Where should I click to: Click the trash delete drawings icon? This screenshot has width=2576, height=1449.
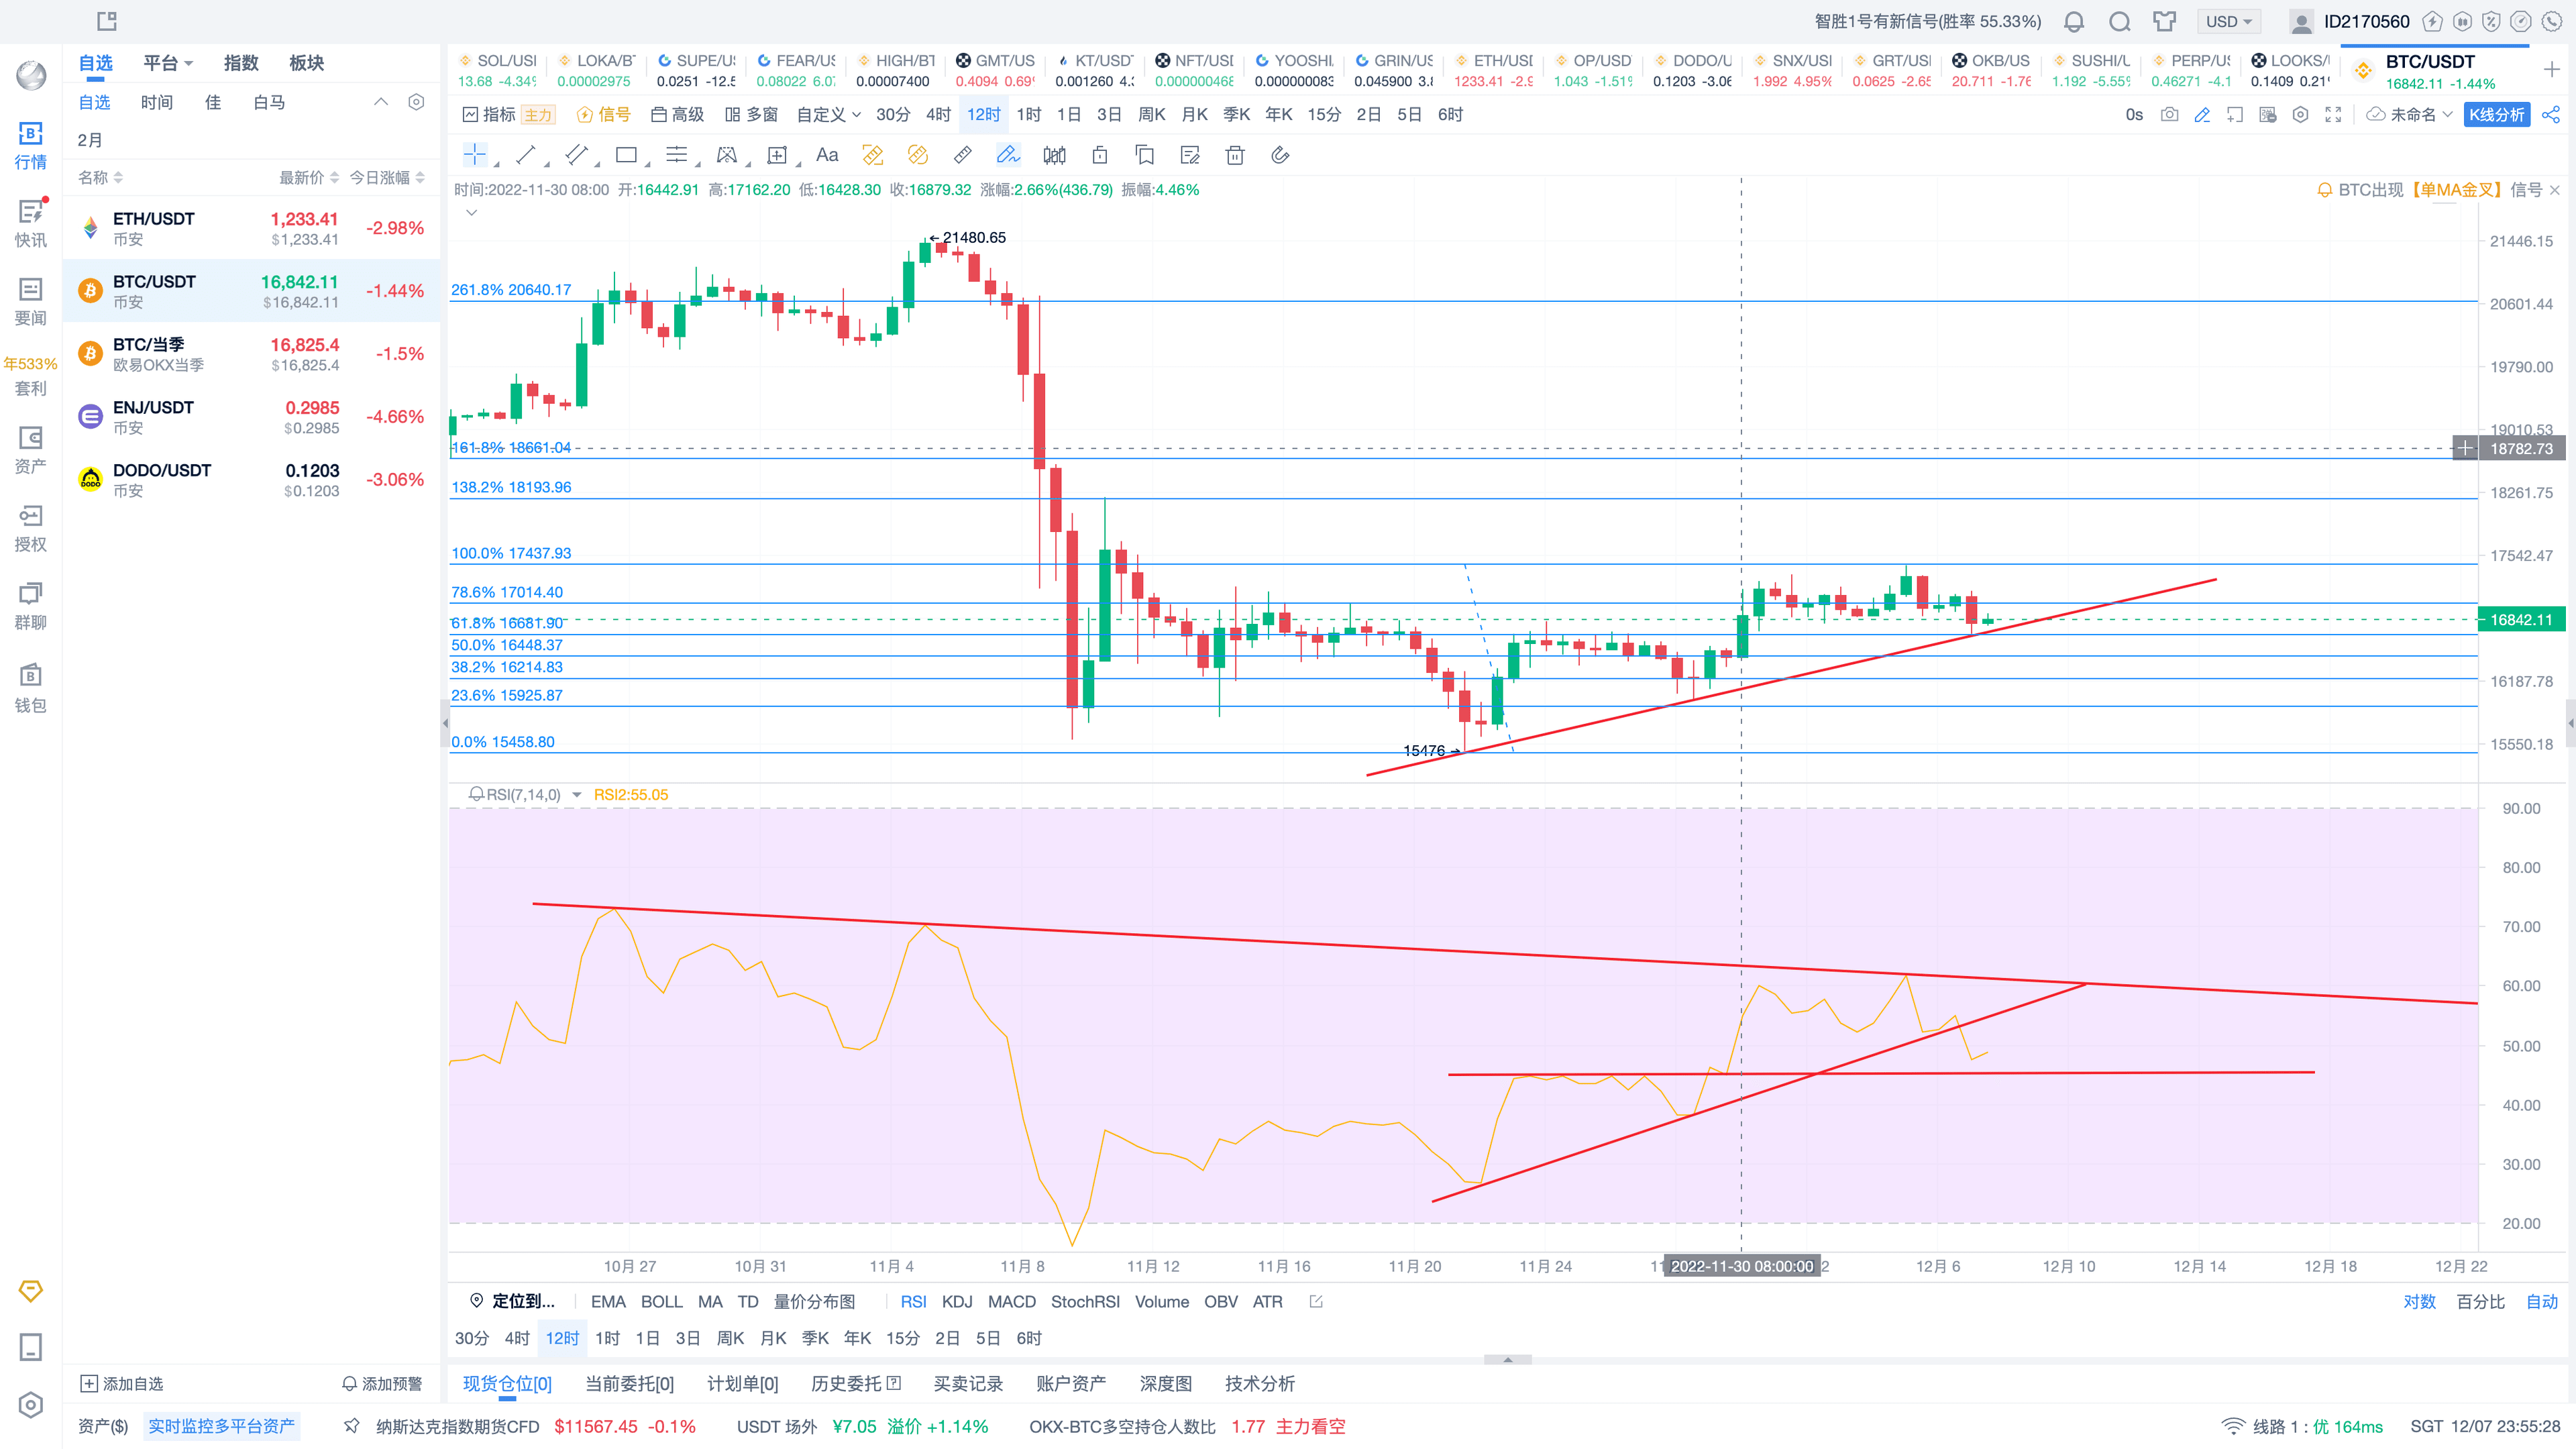1235,155
